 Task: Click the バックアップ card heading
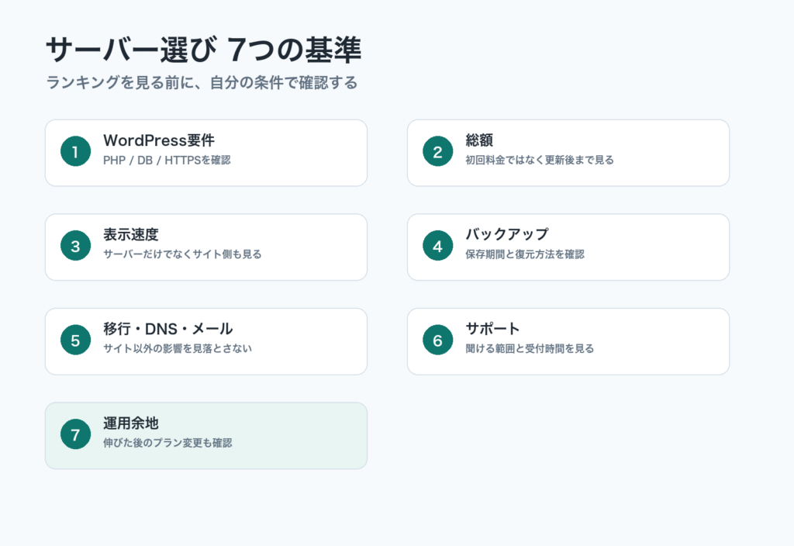tap(507, 234)
